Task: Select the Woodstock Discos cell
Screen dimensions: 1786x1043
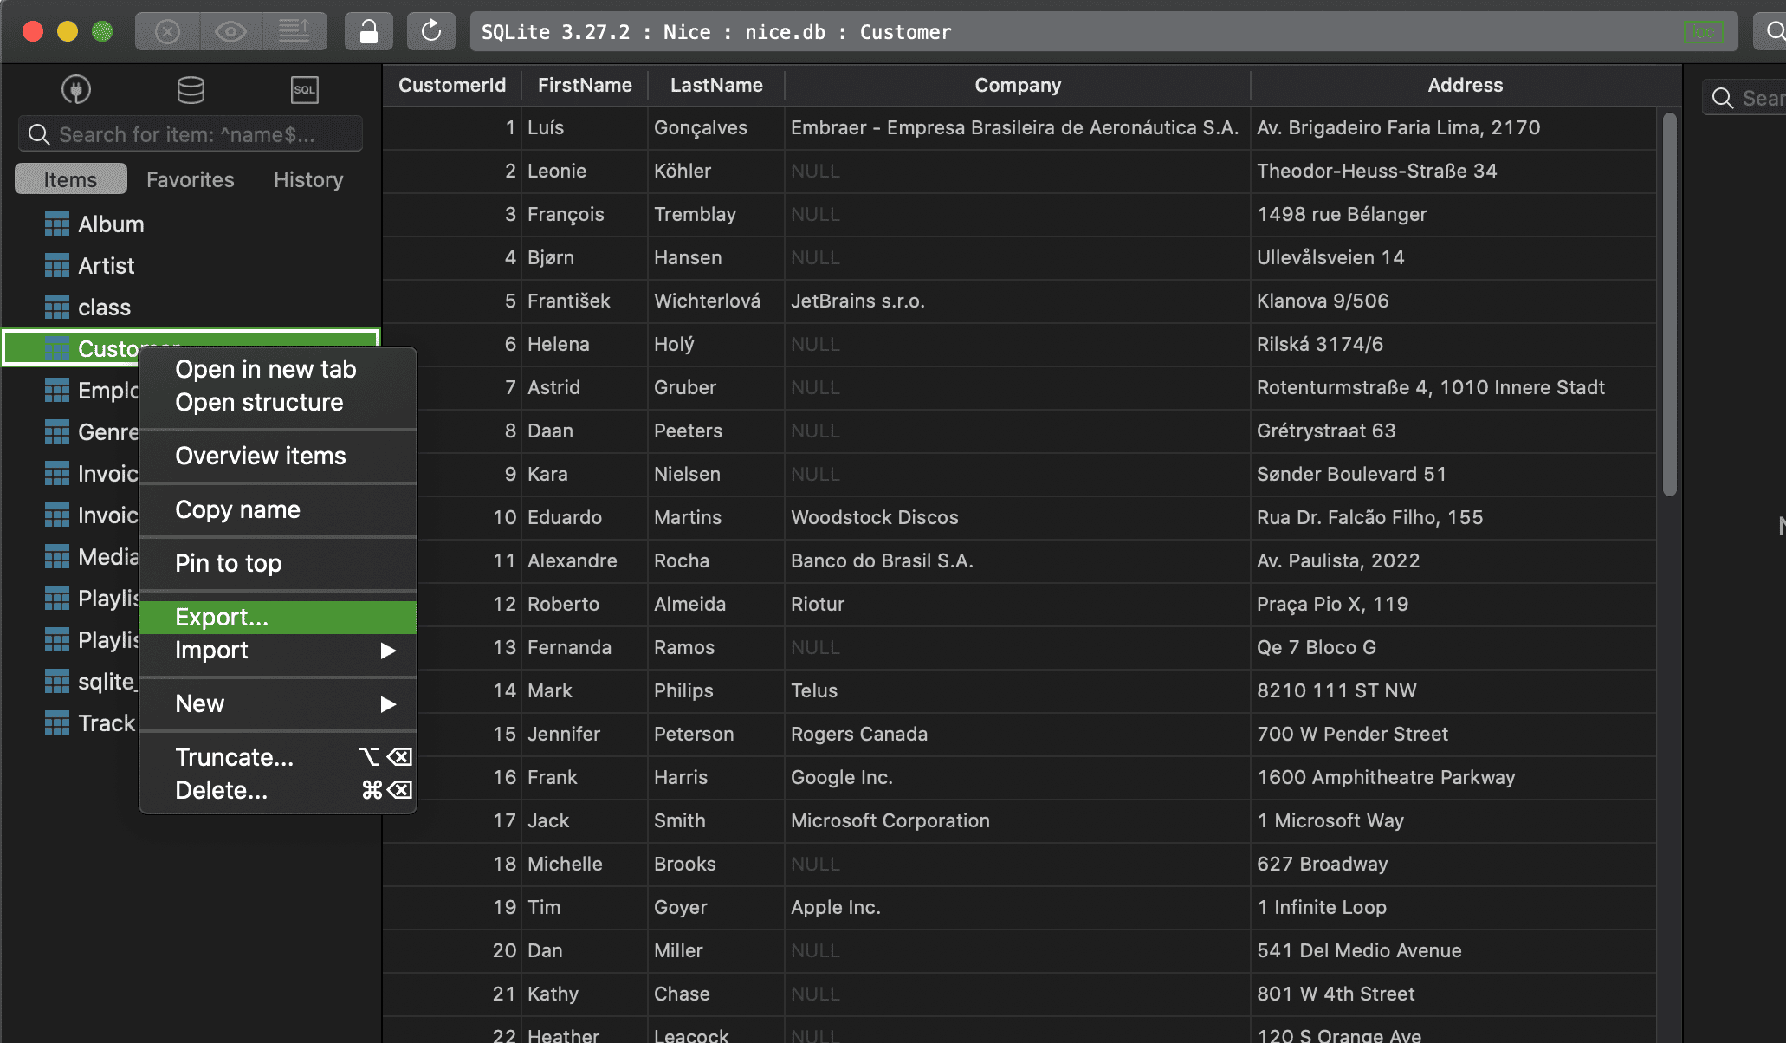Action: pos(1018,518)
